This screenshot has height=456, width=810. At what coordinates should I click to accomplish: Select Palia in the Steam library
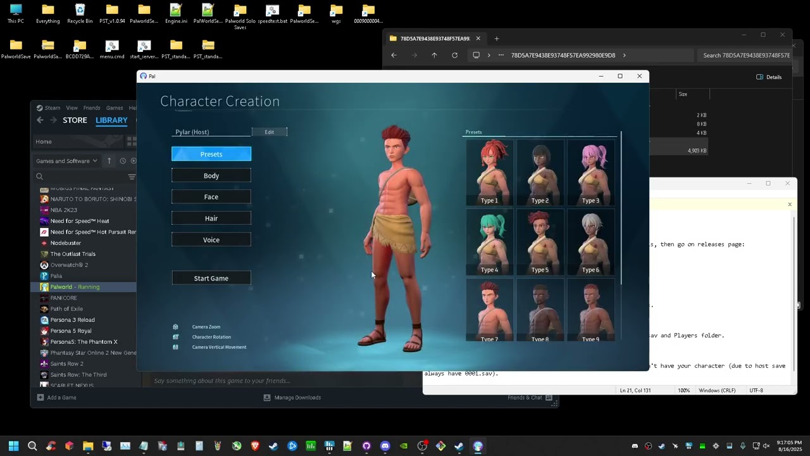pyautogui.click(x=56, y=276)
